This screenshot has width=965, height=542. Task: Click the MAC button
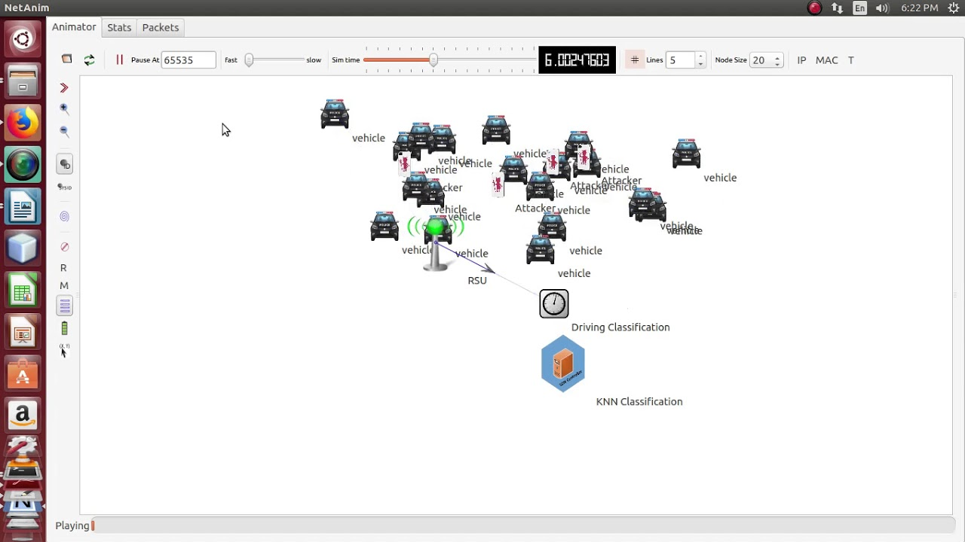[826, 60]
